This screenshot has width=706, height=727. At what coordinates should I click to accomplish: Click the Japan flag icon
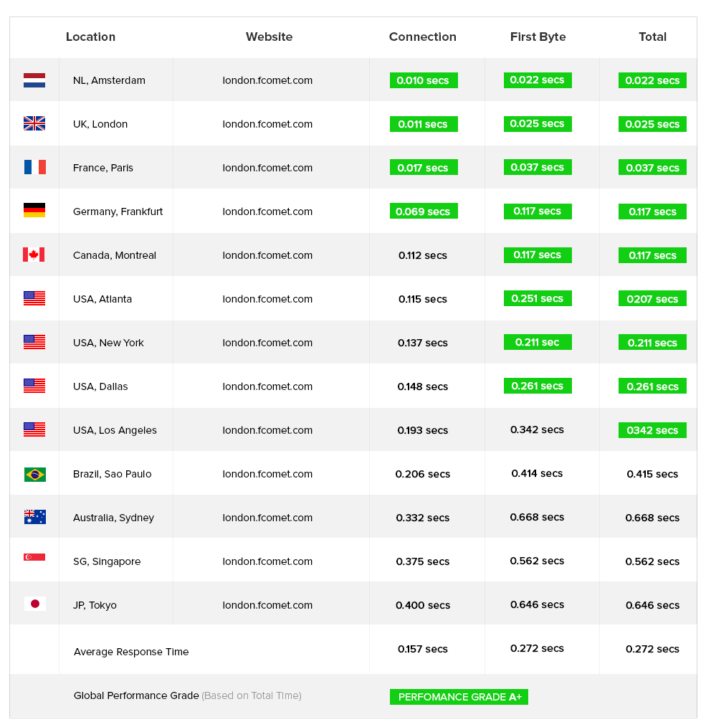(35, 604)
